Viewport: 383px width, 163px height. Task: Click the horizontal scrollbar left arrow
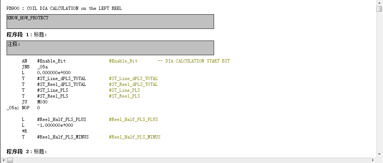click(3, 160)
